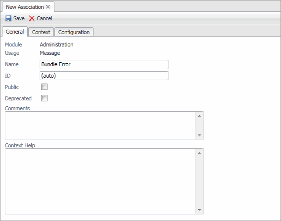Screen dimensions: 281x221
Task: Click the Cancel button label
Action: (45, 18)
